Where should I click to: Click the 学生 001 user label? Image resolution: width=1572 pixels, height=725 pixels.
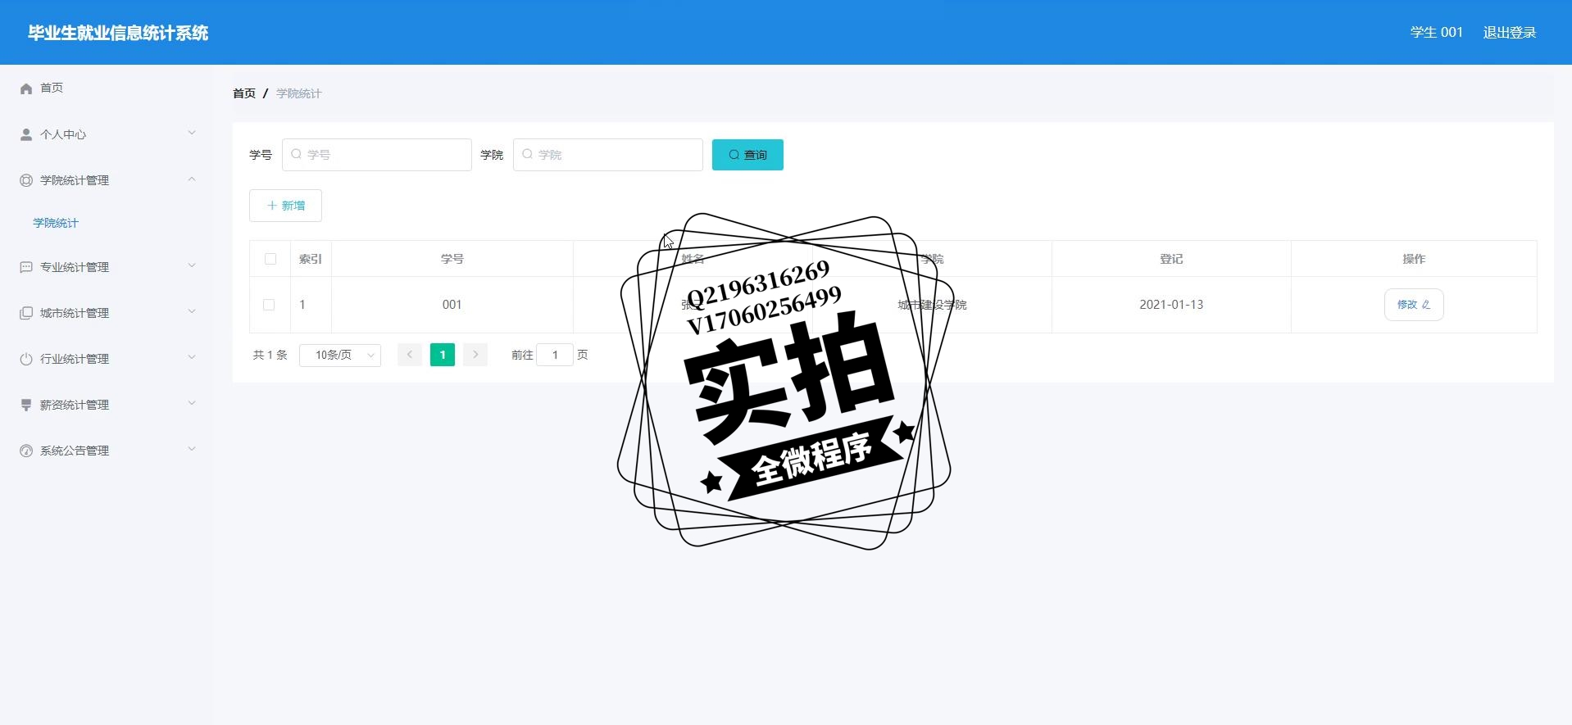tap(1437, 33)
